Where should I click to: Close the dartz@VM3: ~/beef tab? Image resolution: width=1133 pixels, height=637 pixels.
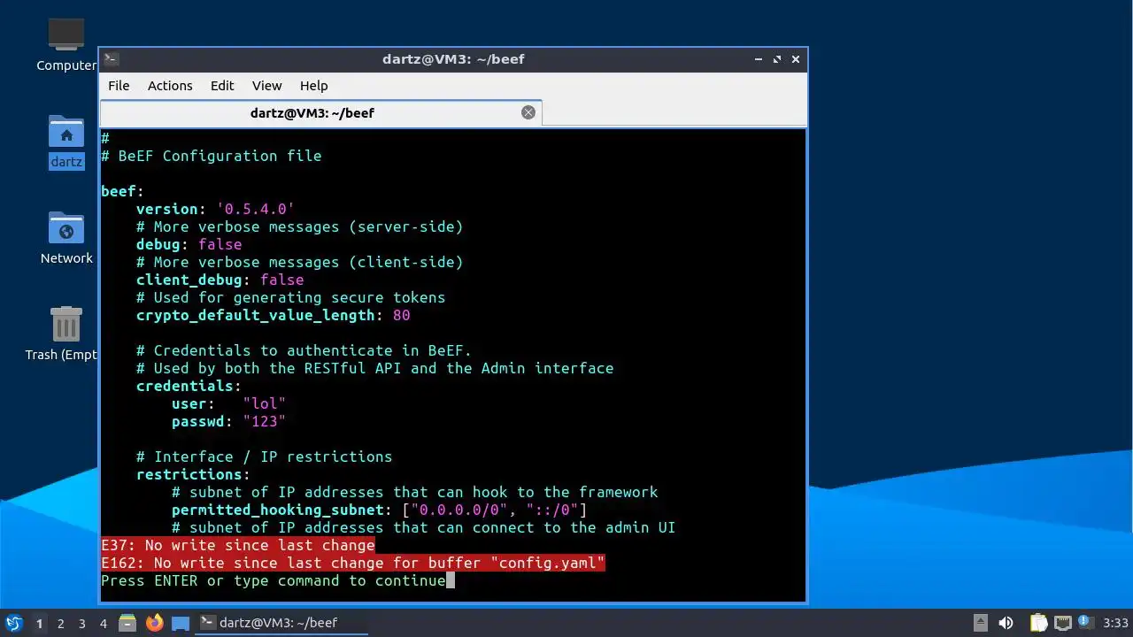tap(528, 112)
